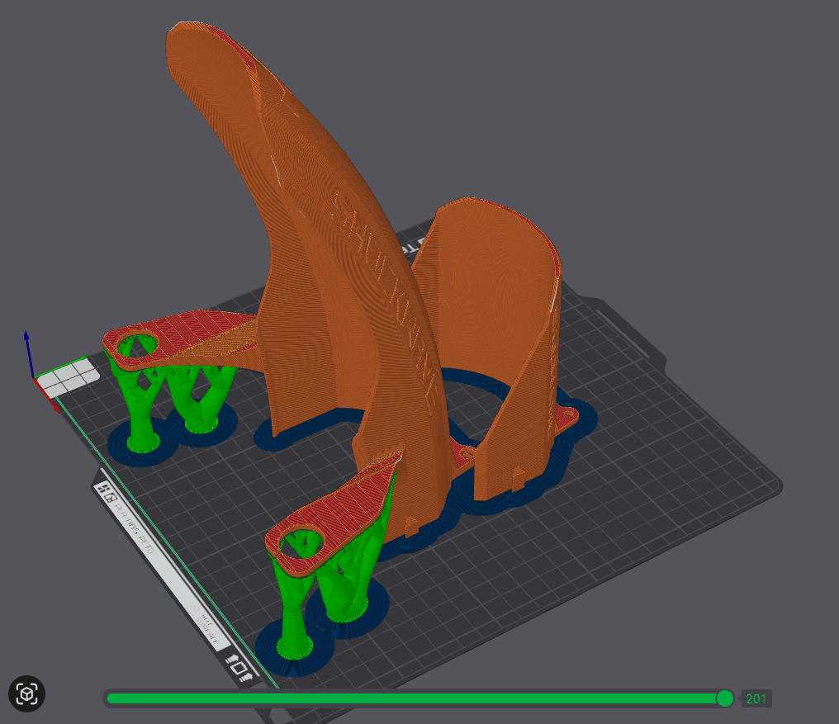Click the PLA ABS/PETG label on the plate
Viewport: 839px width, 724px height.
134,527
